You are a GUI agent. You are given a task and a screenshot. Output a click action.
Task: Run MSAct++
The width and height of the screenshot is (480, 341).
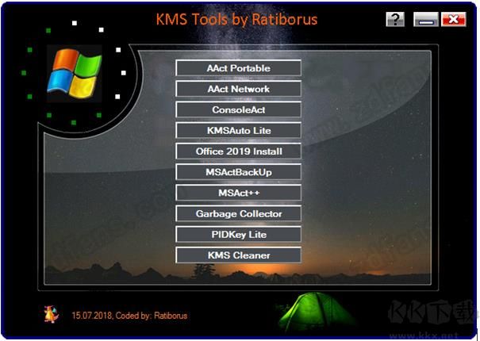[x=238, y=193]
